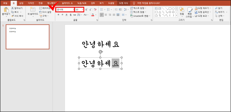Click the Paste (붙여넣기) clipboard icon

6,10
